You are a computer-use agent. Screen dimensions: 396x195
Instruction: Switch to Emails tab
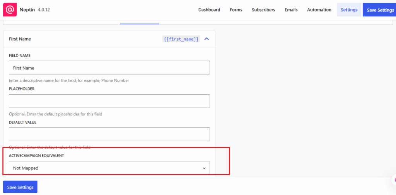tap(291, 10)
